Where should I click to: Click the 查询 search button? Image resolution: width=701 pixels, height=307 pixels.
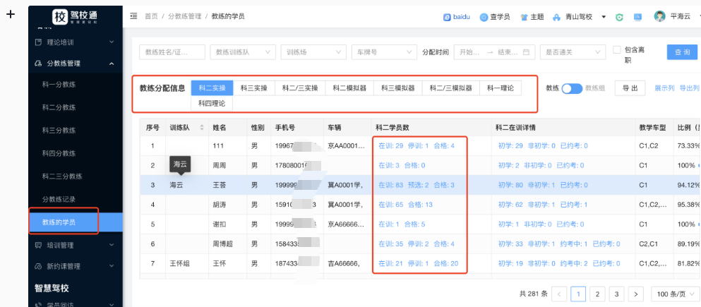[x=682, y=52]
